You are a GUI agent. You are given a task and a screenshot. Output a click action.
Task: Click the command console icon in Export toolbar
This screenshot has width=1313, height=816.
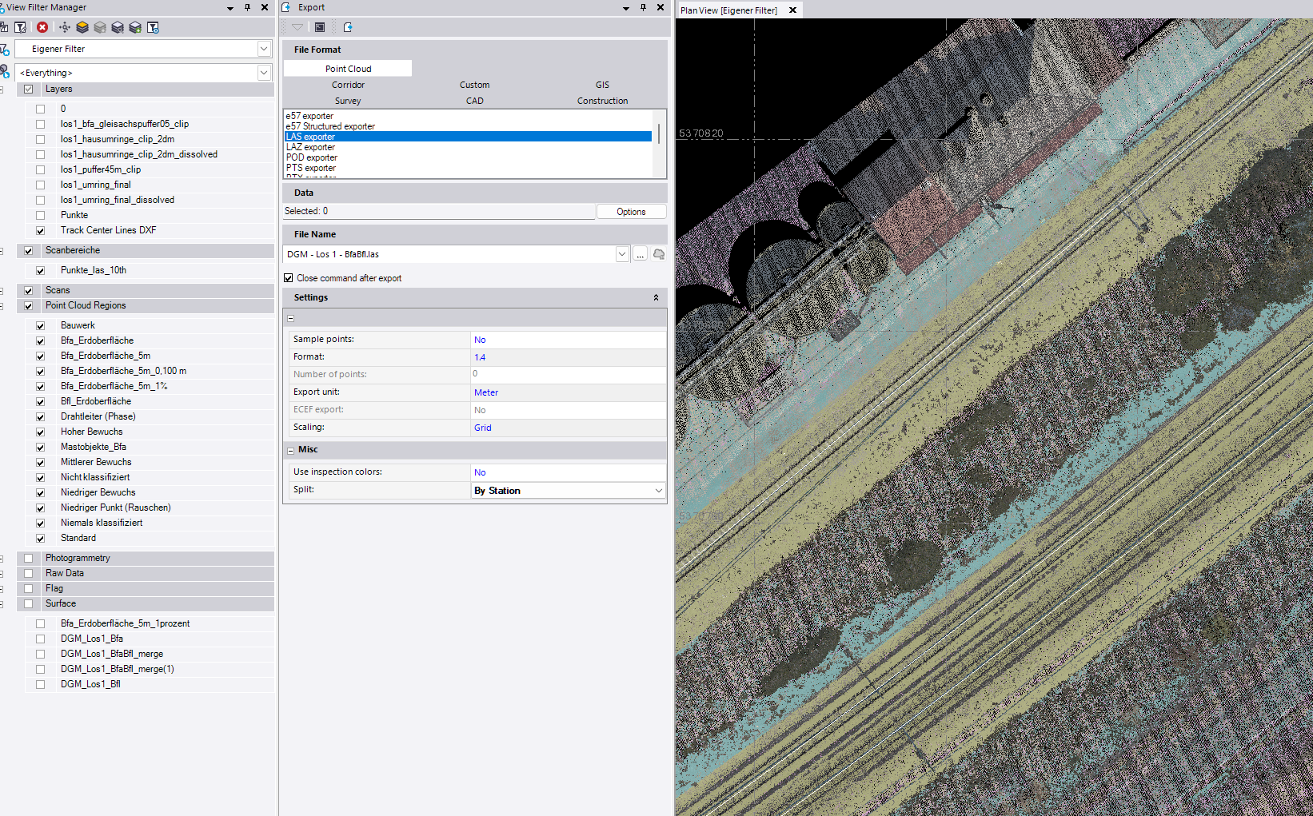[320, 27]
